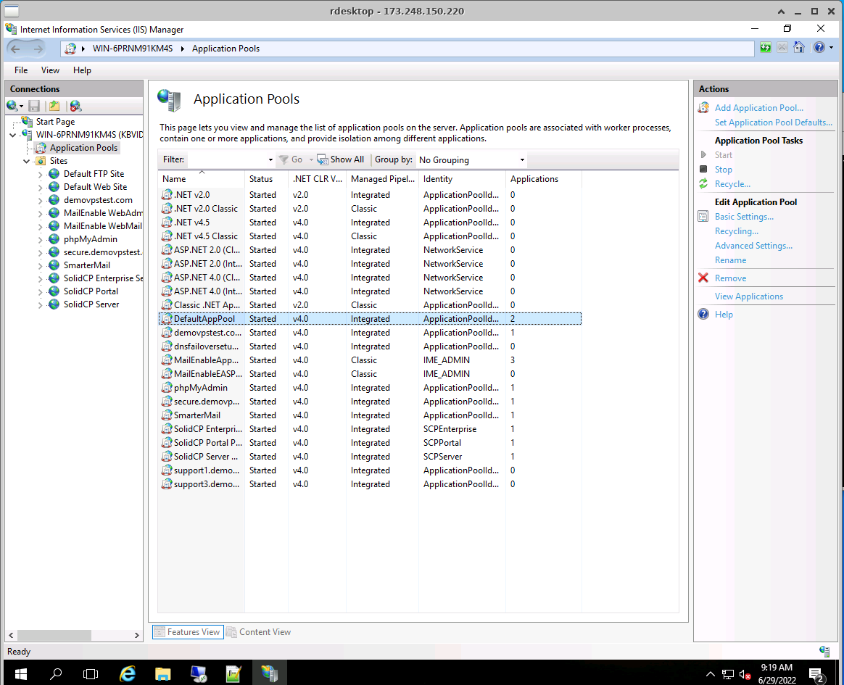844x685 pixels.
Task: Select the SmarterMail application pool row
Action: click(370, 415)
